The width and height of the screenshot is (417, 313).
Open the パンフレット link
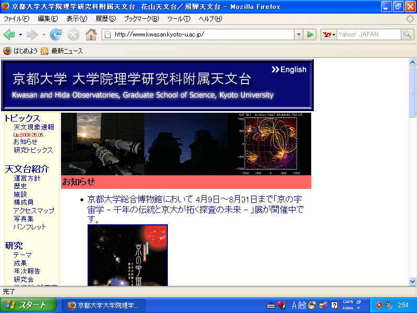point(30,227)
